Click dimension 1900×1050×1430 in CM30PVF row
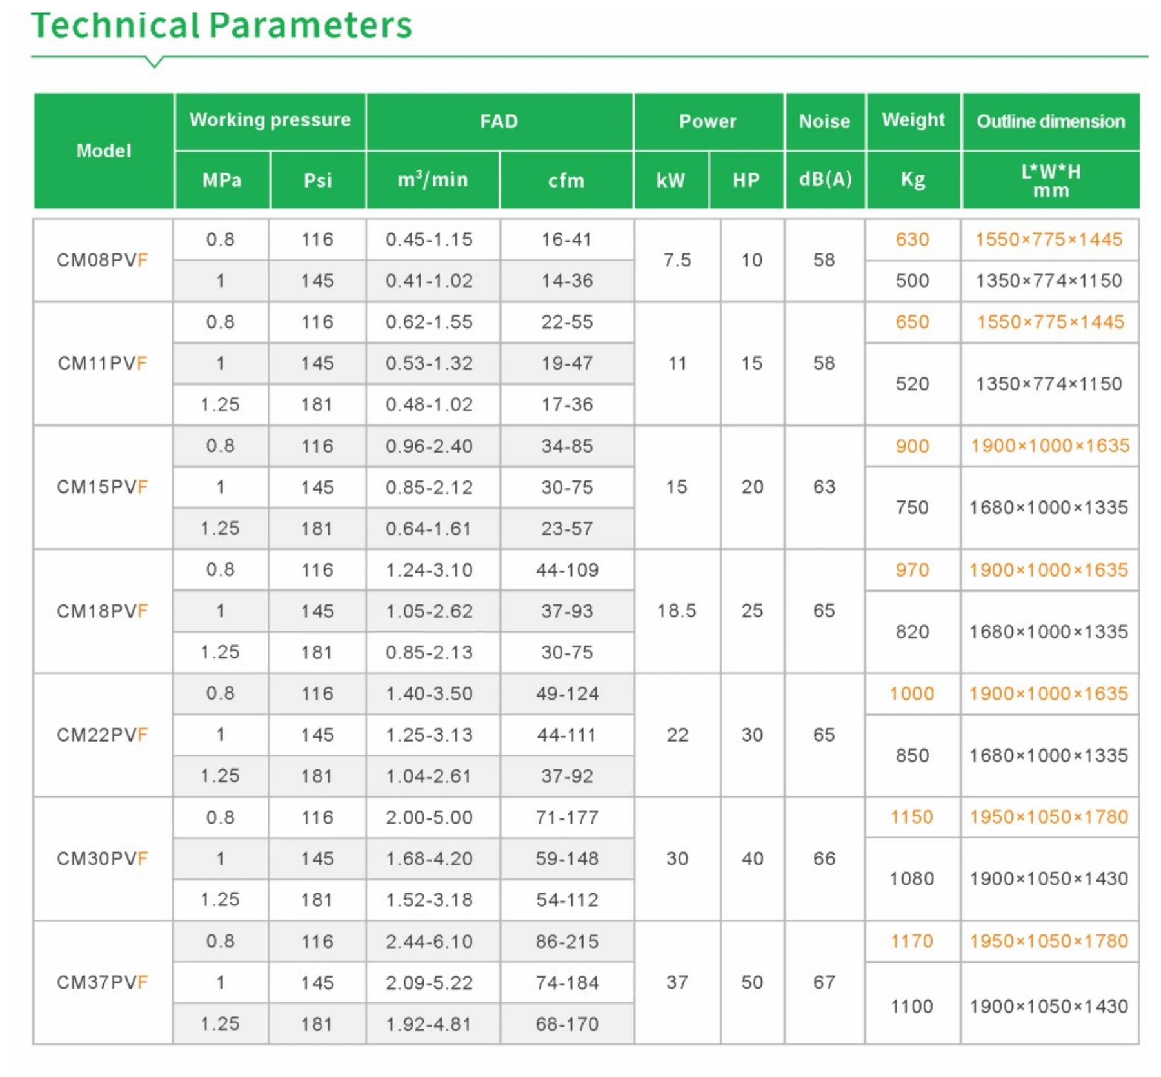 click(x=1049, y=879)
